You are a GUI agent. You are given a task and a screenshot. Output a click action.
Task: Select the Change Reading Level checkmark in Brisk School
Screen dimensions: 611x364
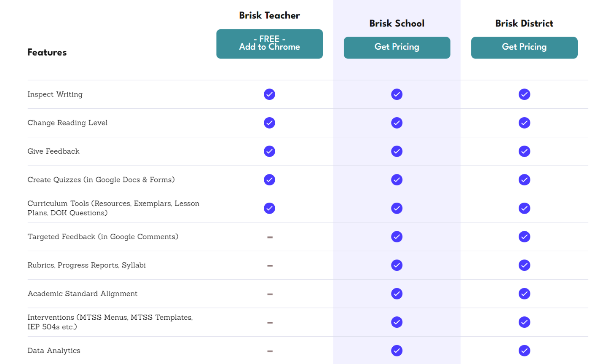click(x=397, y=123)
